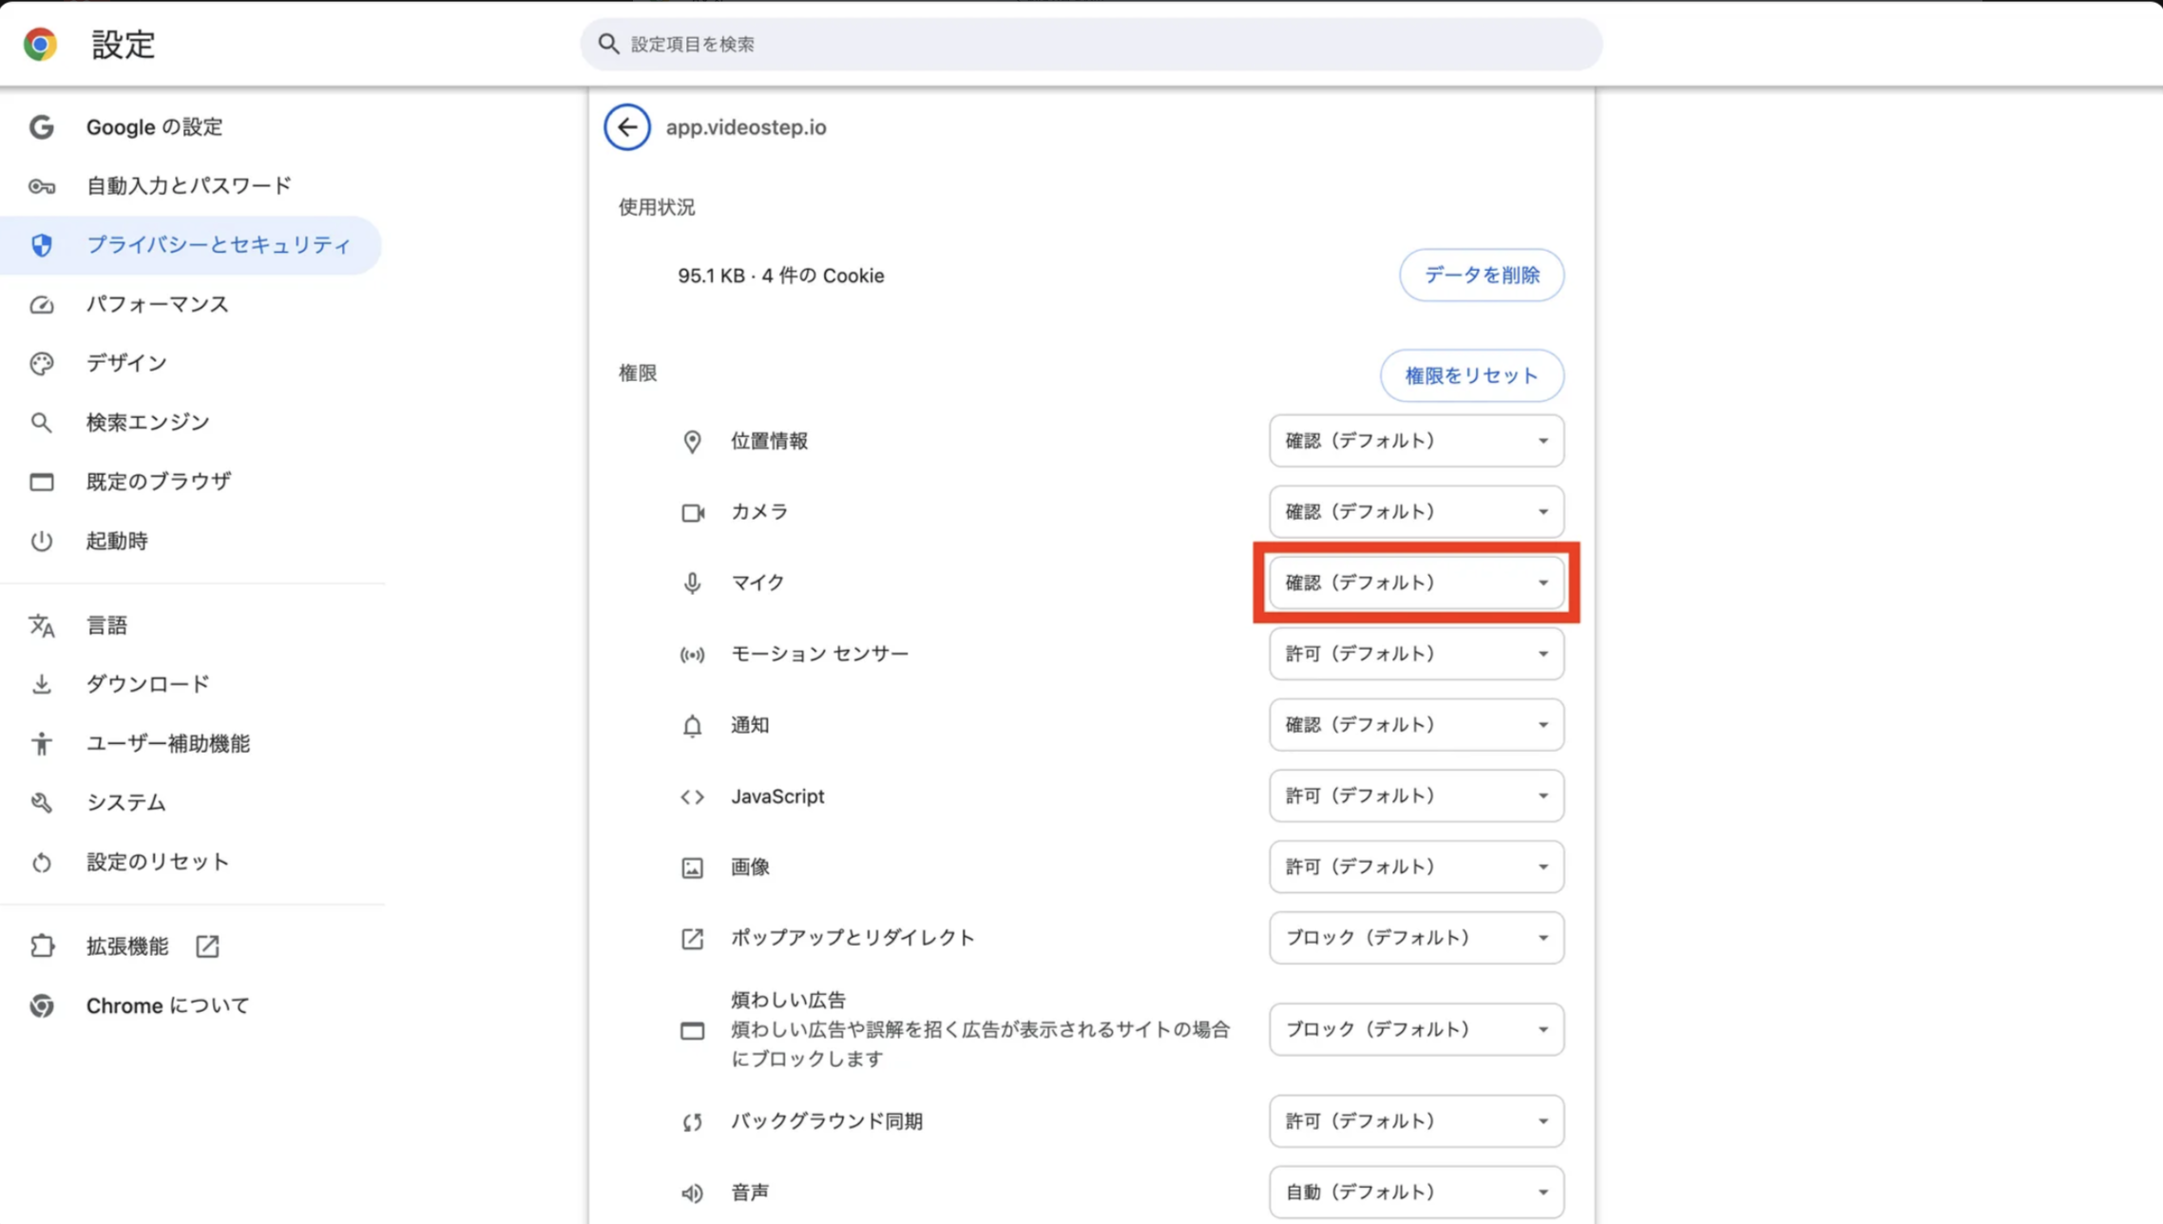Click the 設定項目を検索 search field
Viewport: 2163px width, 1224px height.
tap(1093, 44)
